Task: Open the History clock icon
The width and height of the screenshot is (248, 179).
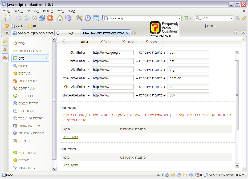Action: (88, 18)
